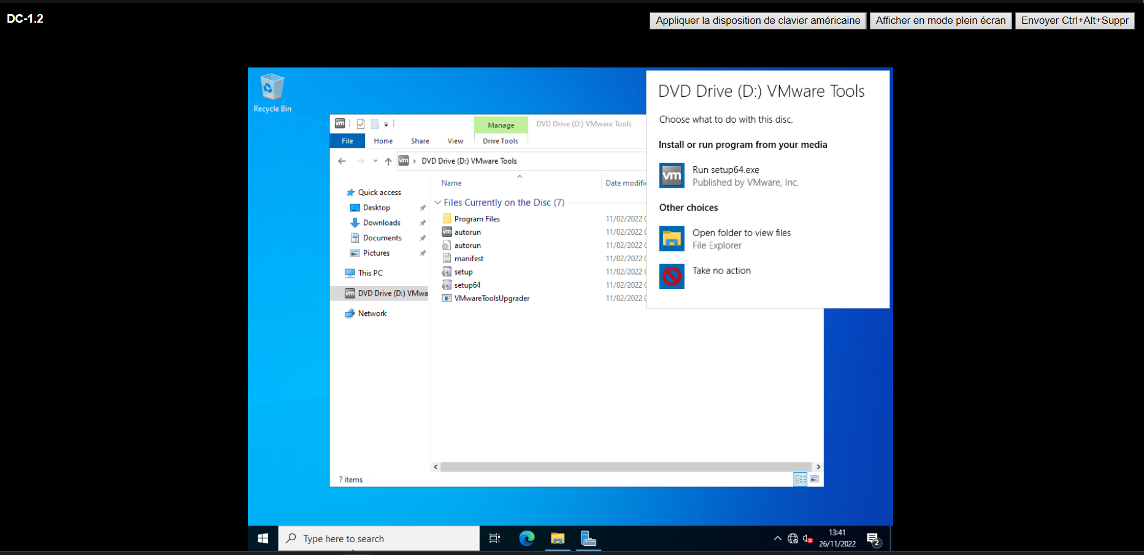Viewport: 1144px width, 555px height.
Task: Sort by the Date modified column header
Action: pos(625,183)
